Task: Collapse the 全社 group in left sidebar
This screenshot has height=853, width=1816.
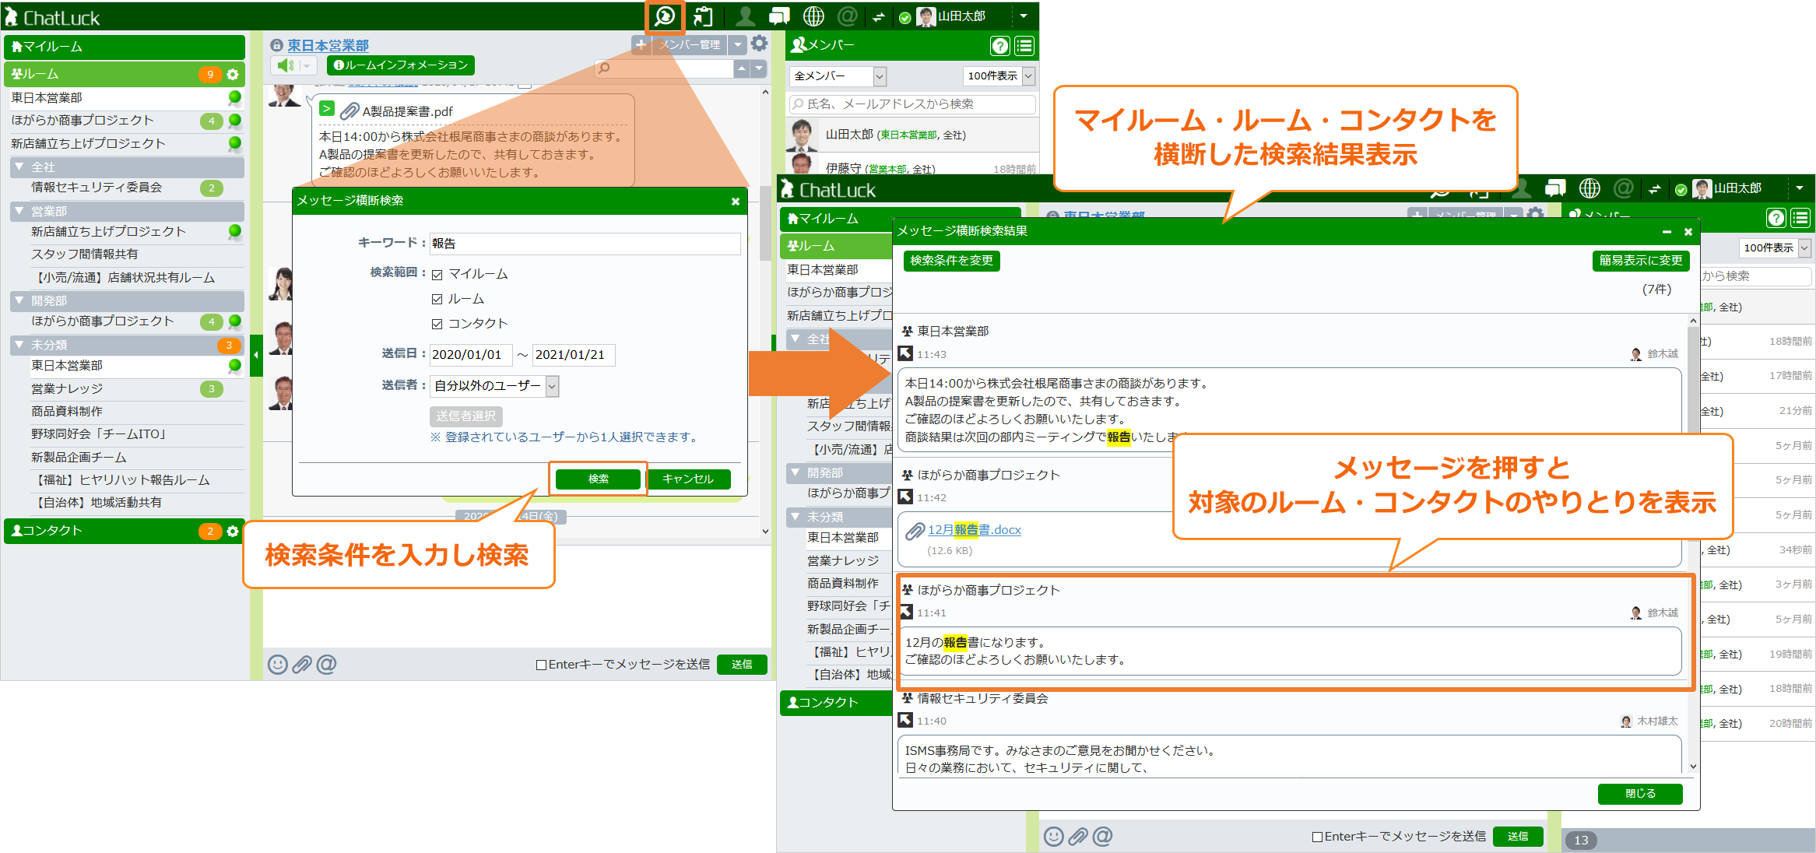Action: pos(19,167)
